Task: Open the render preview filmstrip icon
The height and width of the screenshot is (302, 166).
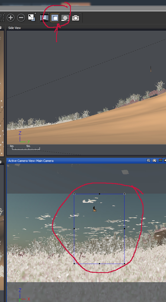Action: [44, 18]
